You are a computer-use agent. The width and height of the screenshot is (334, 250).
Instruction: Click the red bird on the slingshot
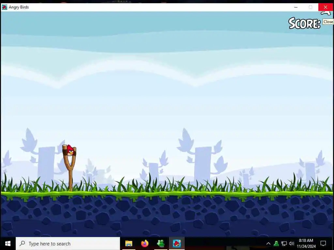click(70, 150)
